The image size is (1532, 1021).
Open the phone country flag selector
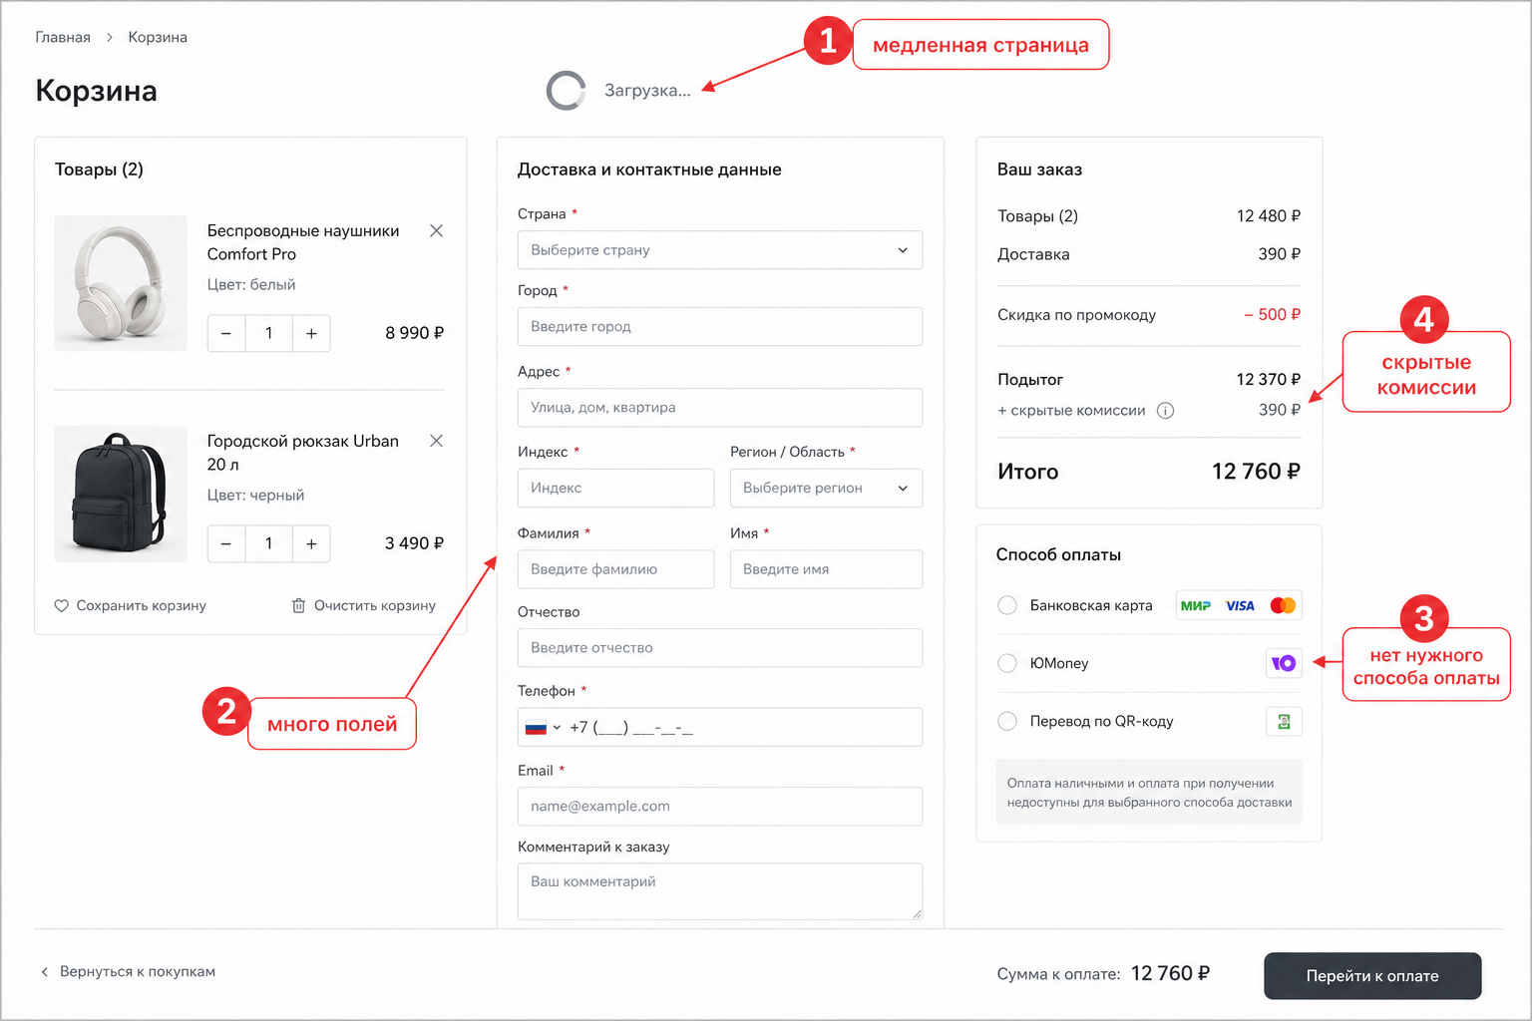pyautogui.click(x=543, y=728)
